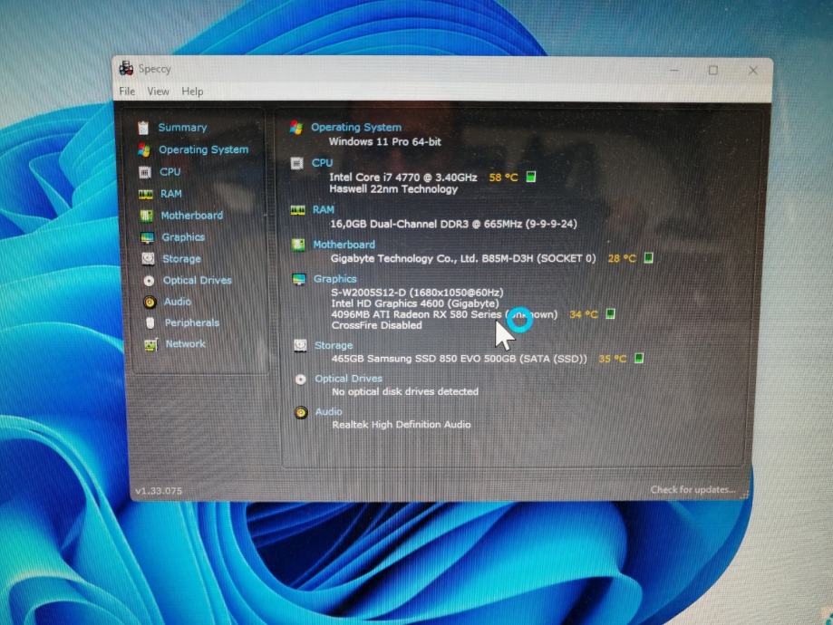
Task: Show Peripherals section from sidebar
Action: tap(192, 322)
